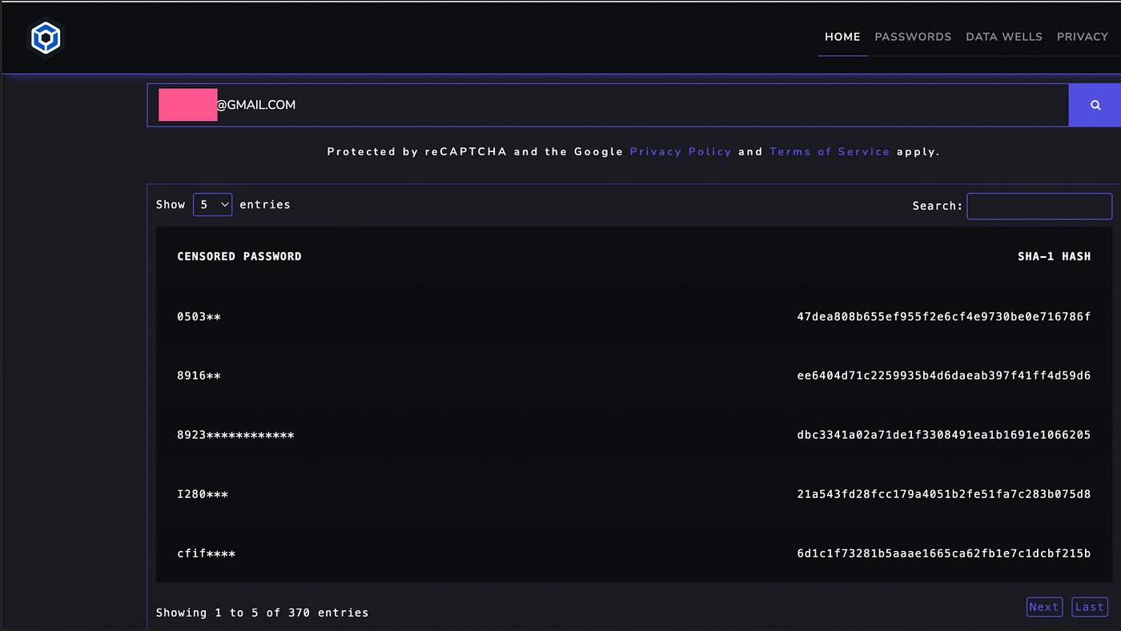Jump to the Last results page
This screenshot has width=1121, height=631.
(1090, 607)
